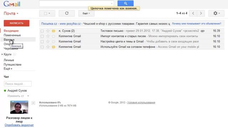Image resolution: width=228 pixels, height=128 pixels.
Task: Open the 'Личные' label
Action: coord(9,60)
